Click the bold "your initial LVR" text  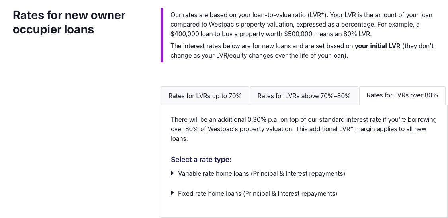377,46
